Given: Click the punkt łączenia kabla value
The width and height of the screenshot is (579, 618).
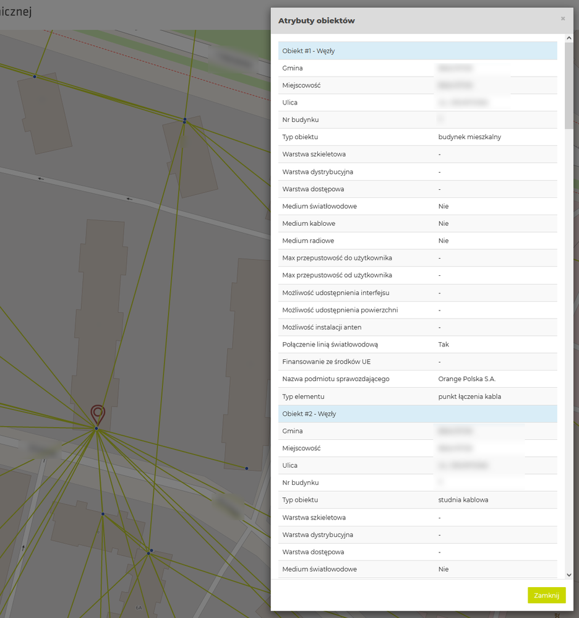Looking at the screenshot, I should pyautogui.click(x=470, y=397).
